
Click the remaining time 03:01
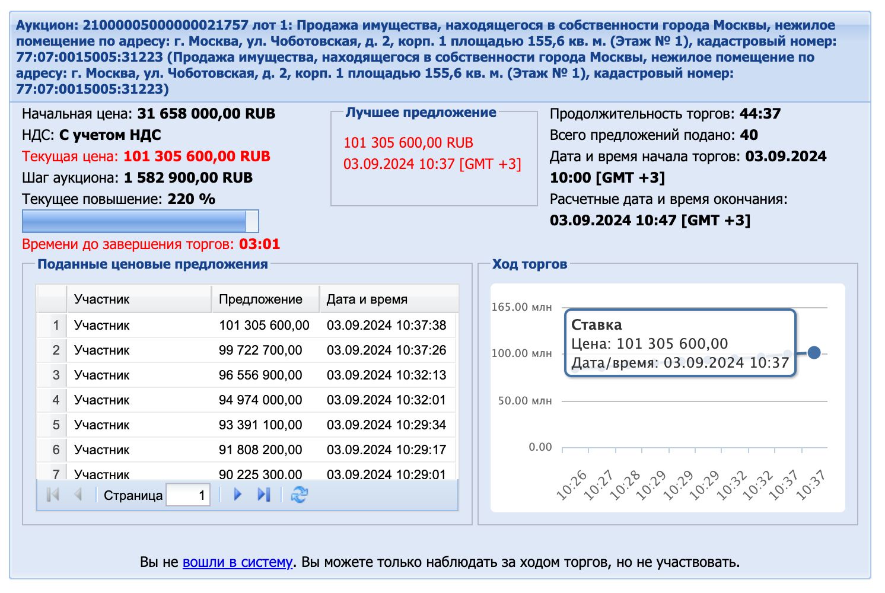click(259, 244)
